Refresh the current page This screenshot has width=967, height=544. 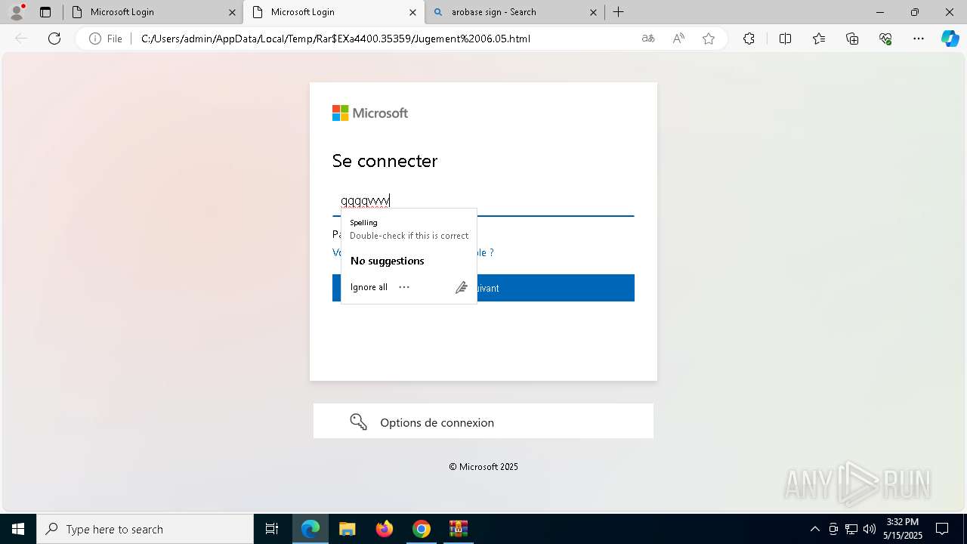point(54,39)
